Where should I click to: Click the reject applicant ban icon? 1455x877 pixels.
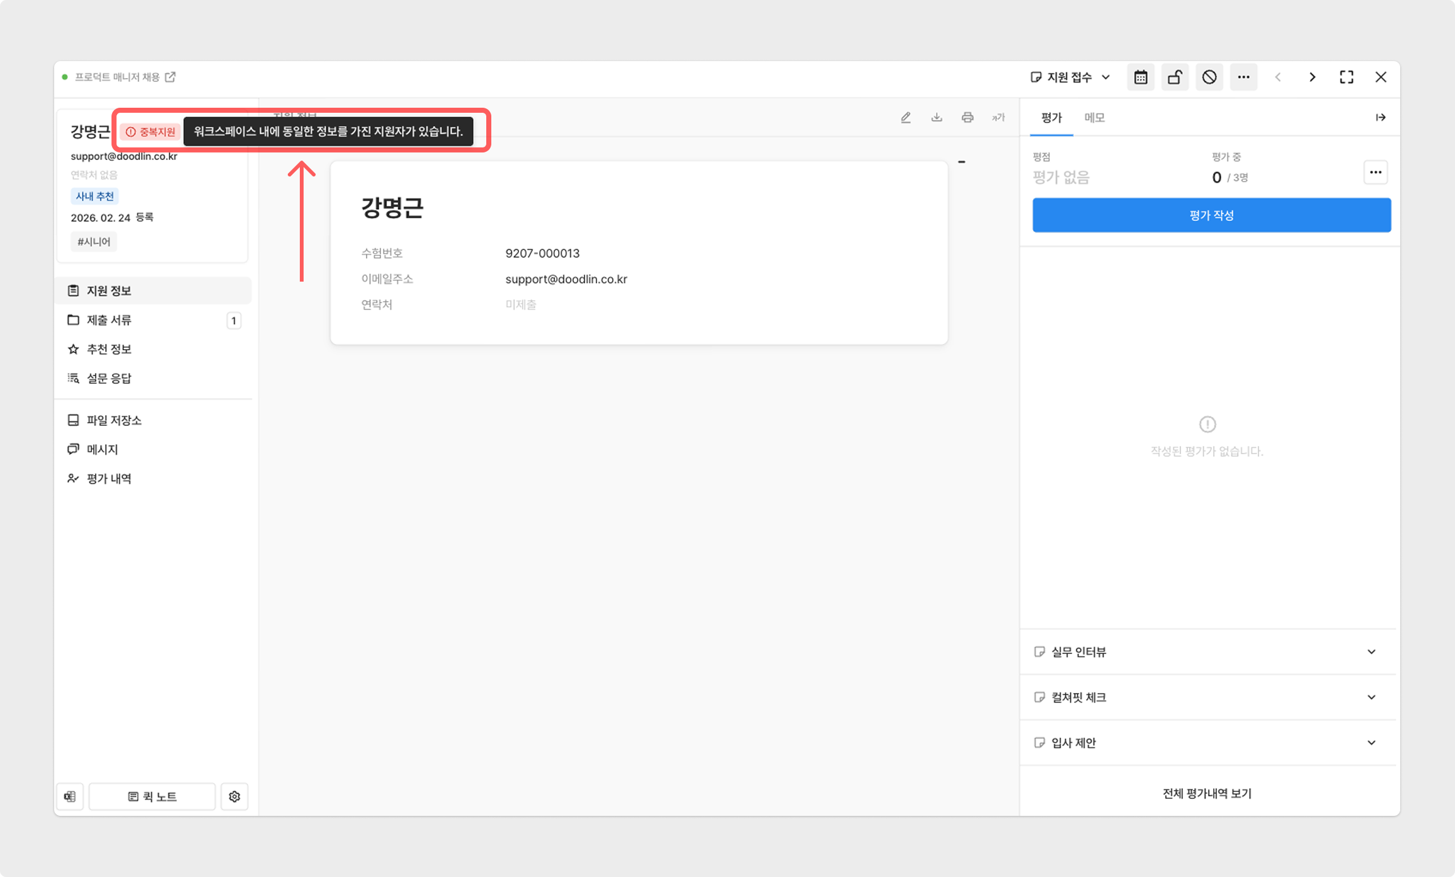point(1209,77)
